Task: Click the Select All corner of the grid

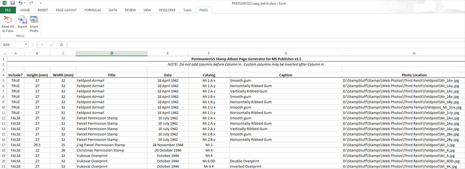Action: 3,53
